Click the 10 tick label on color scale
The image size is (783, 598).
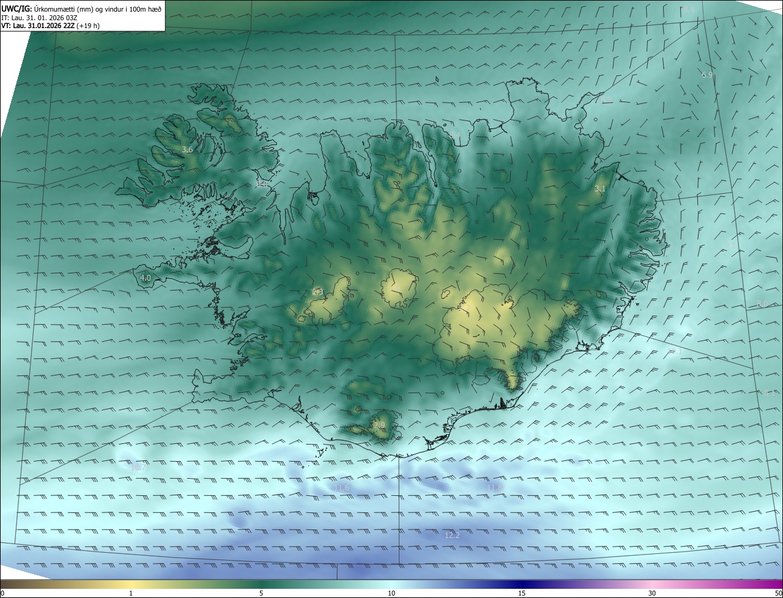[391, 593]
